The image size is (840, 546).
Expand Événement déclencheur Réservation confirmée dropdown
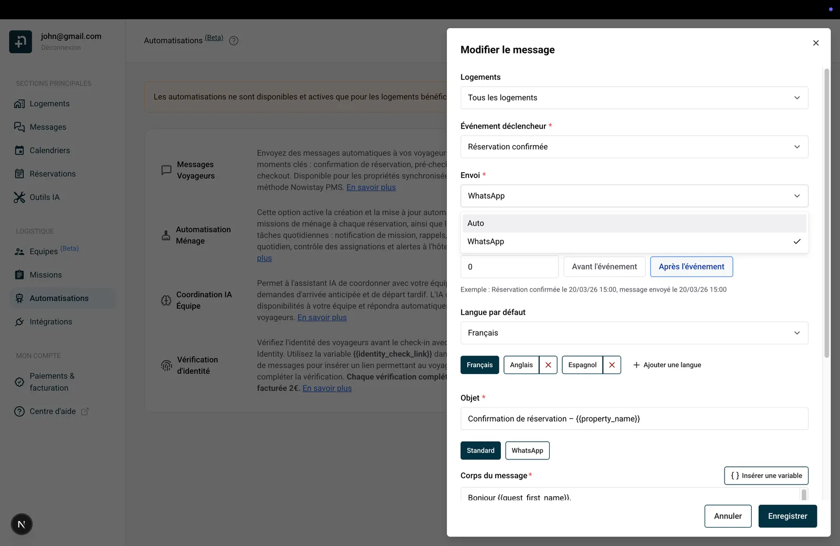(634, 147)
